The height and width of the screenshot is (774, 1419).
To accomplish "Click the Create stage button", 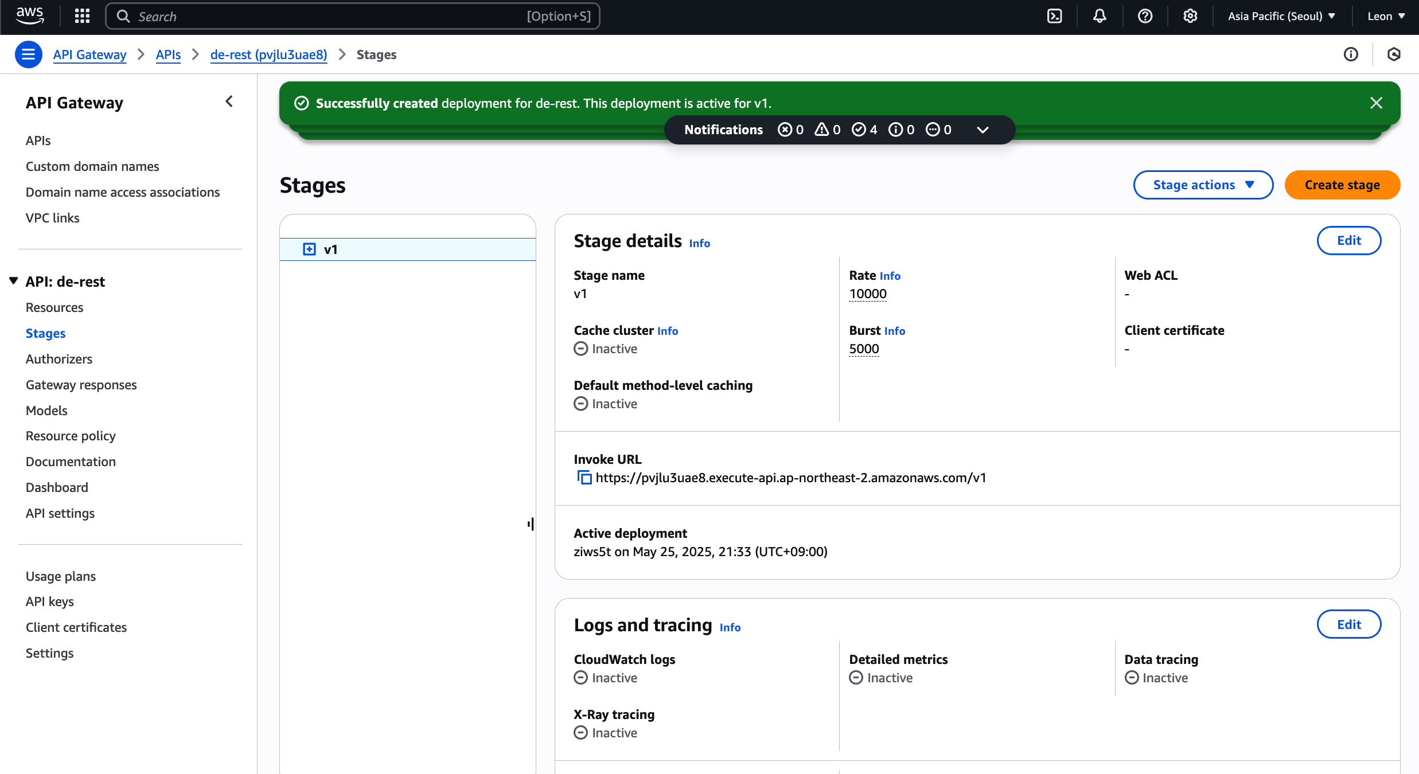I will click(x=1342, y=185).
